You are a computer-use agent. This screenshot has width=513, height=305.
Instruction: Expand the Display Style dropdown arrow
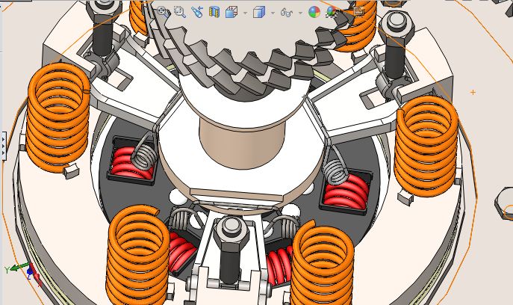pyautogui.click(x=273, y=13)
